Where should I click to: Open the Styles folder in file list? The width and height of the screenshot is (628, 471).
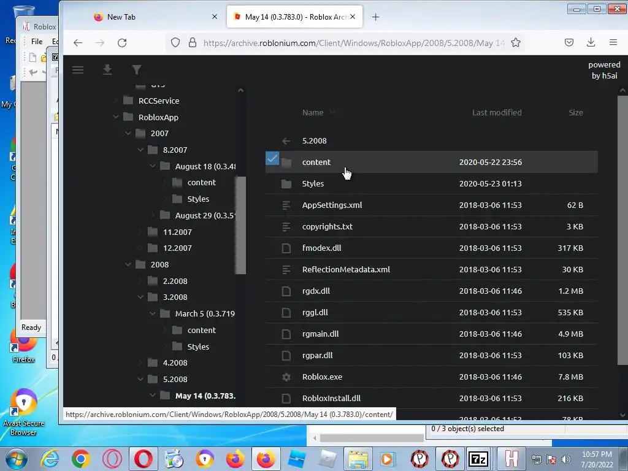pos(313,184)
